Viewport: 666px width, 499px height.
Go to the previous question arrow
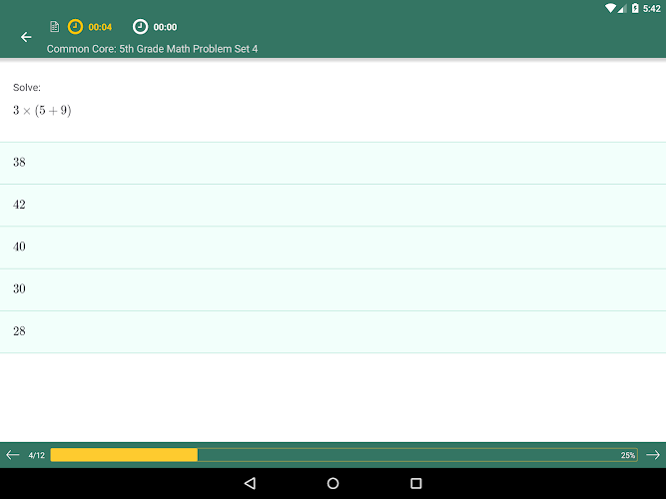(13, 455)
